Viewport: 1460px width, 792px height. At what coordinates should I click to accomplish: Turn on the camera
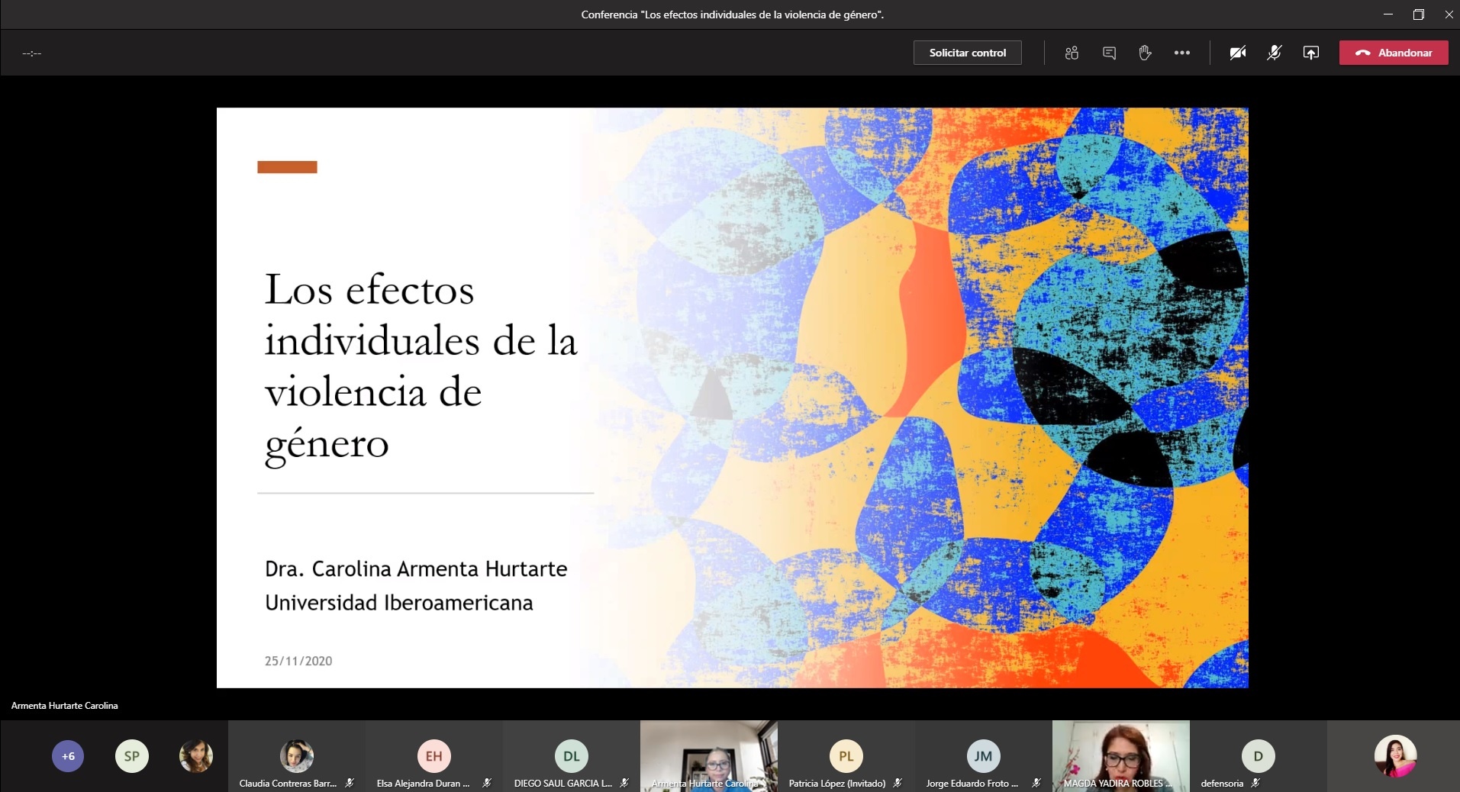coord(1237,53)
